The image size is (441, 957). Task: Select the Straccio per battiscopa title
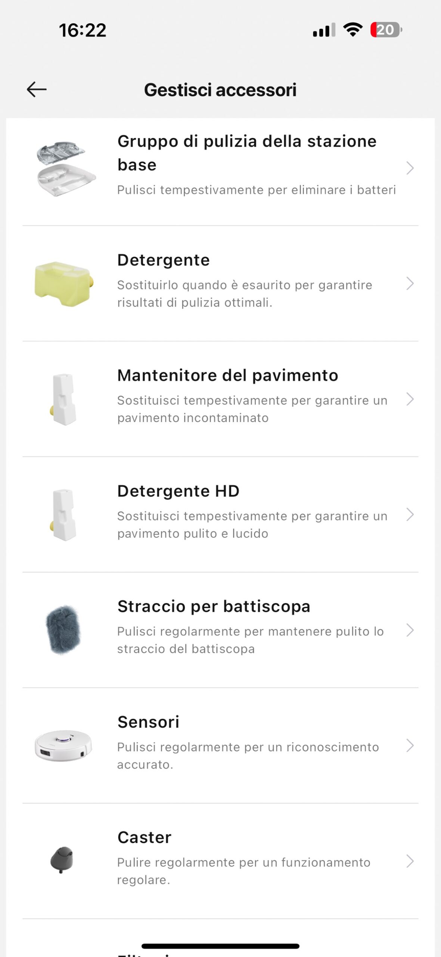214,606
